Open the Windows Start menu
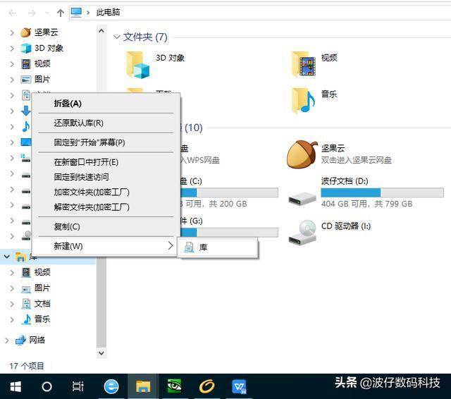 [16, 386]
